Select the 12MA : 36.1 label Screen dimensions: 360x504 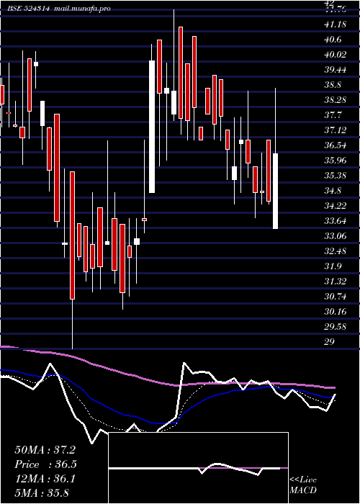(x=45, y=479)
